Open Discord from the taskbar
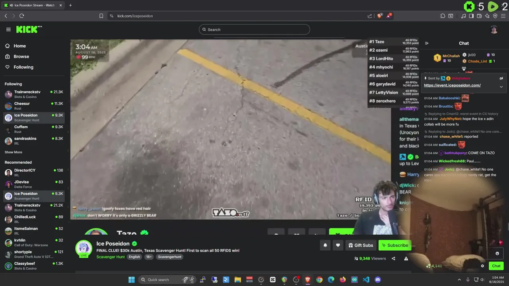509x286 pixels. tap(378, 280)
